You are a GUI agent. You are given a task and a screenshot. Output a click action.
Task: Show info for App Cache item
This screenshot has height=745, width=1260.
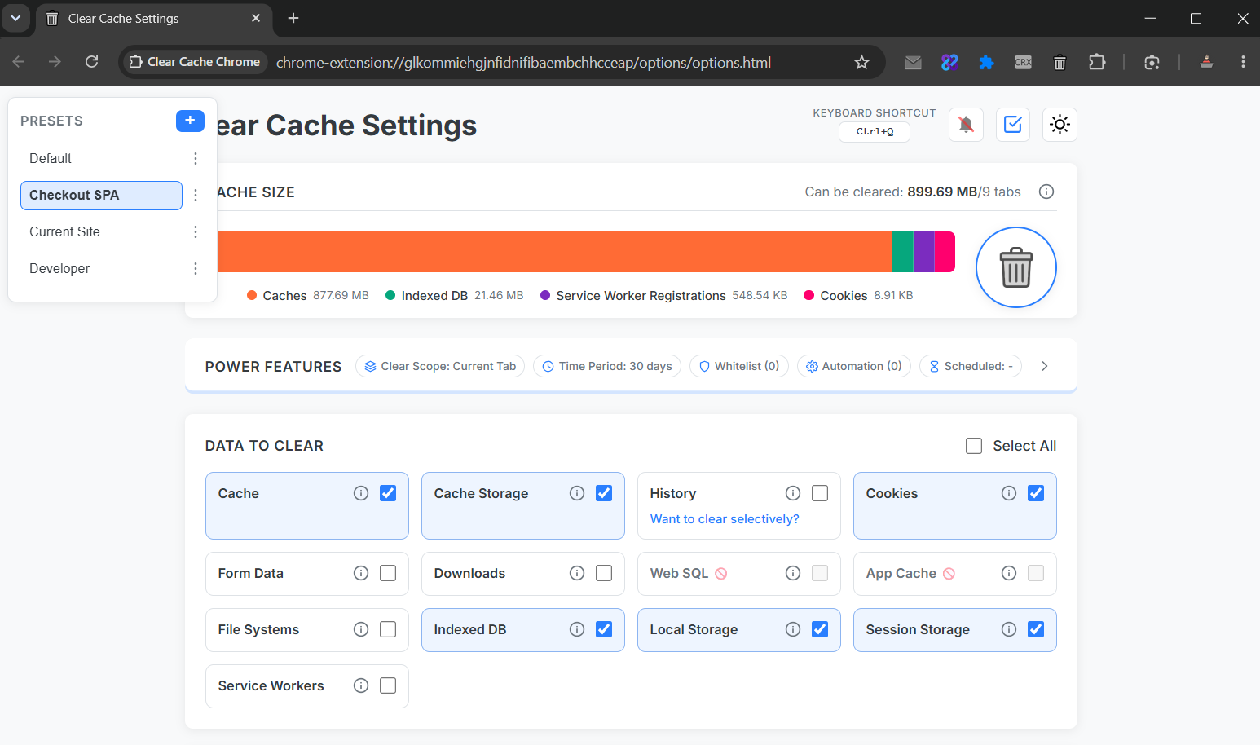(1009, 573)
